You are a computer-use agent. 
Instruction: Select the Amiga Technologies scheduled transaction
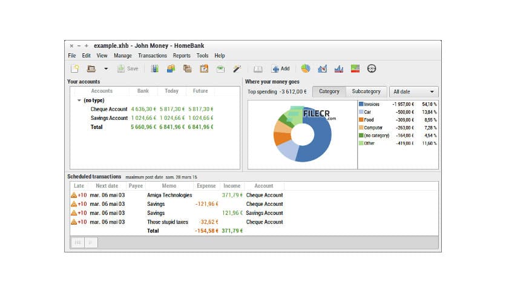tap(254, 195)
